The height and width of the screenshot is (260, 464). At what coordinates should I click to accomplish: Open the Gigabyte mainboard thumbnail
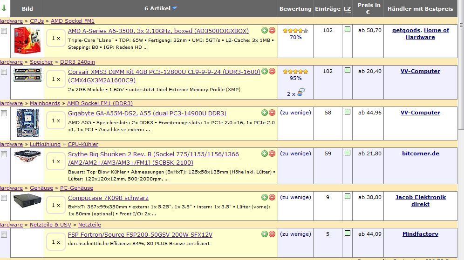coord(28,123)
